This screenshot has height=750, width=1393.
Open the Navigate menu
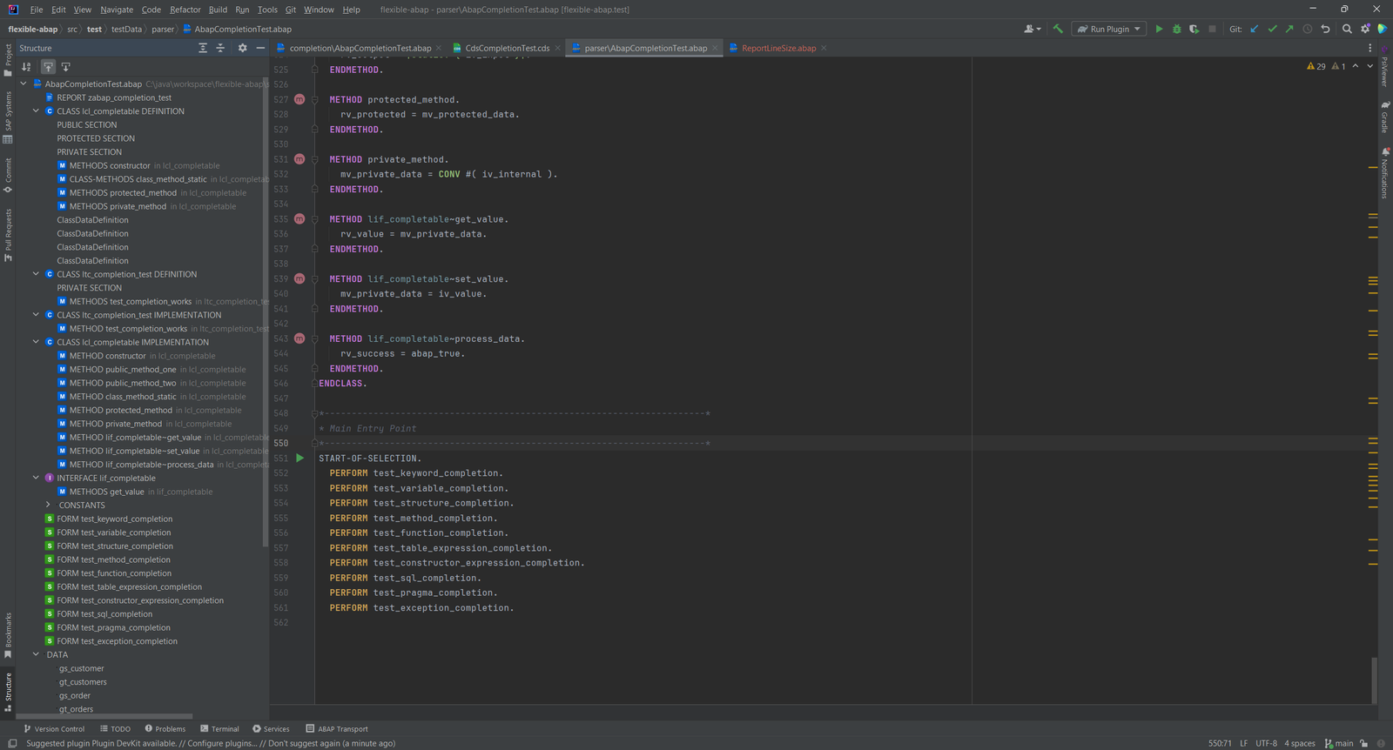(117, 10)
